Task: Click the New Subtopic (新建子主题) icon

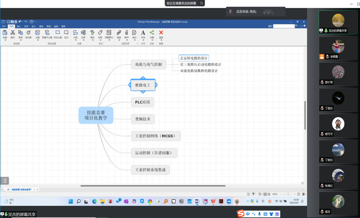Action: (x=47, y=33)
